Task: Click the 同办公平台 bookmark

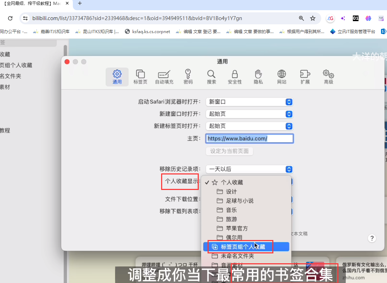Action: [14, 32]
